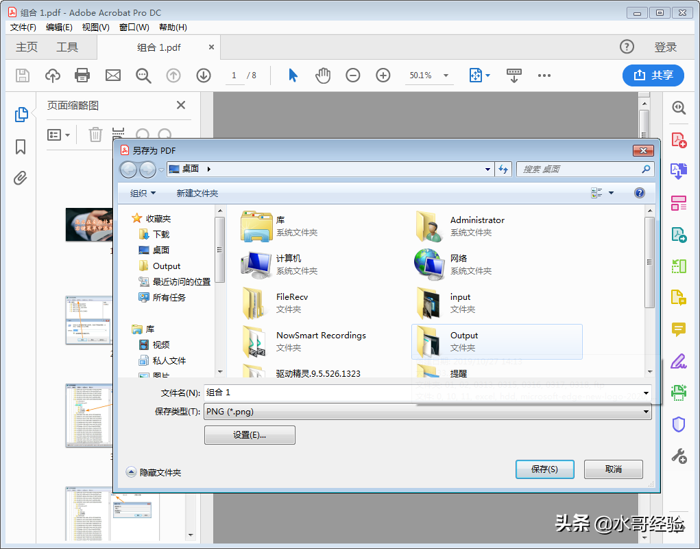The image size is (700, 549).
Task: Open Comment tool yellow speech bubble
Action: 679,329
